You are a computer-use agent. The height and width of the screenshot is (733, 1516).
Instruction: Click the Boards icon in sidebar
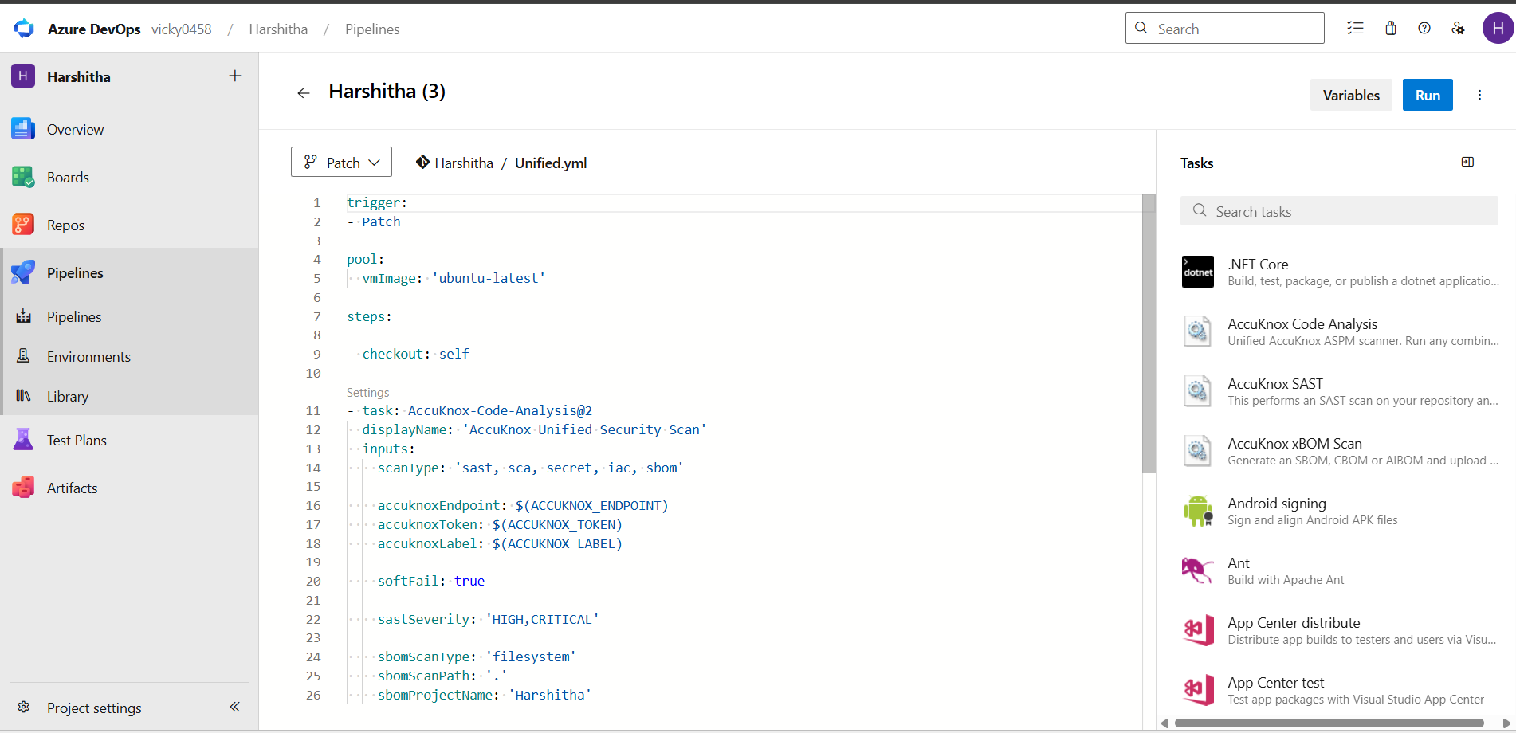(x=23, y=177)
